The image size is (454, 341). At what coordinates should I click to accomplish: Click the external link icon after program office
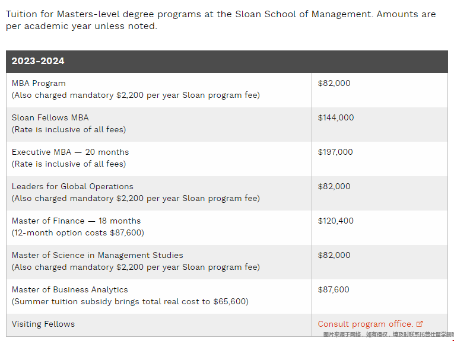click(x=420, y=324)
